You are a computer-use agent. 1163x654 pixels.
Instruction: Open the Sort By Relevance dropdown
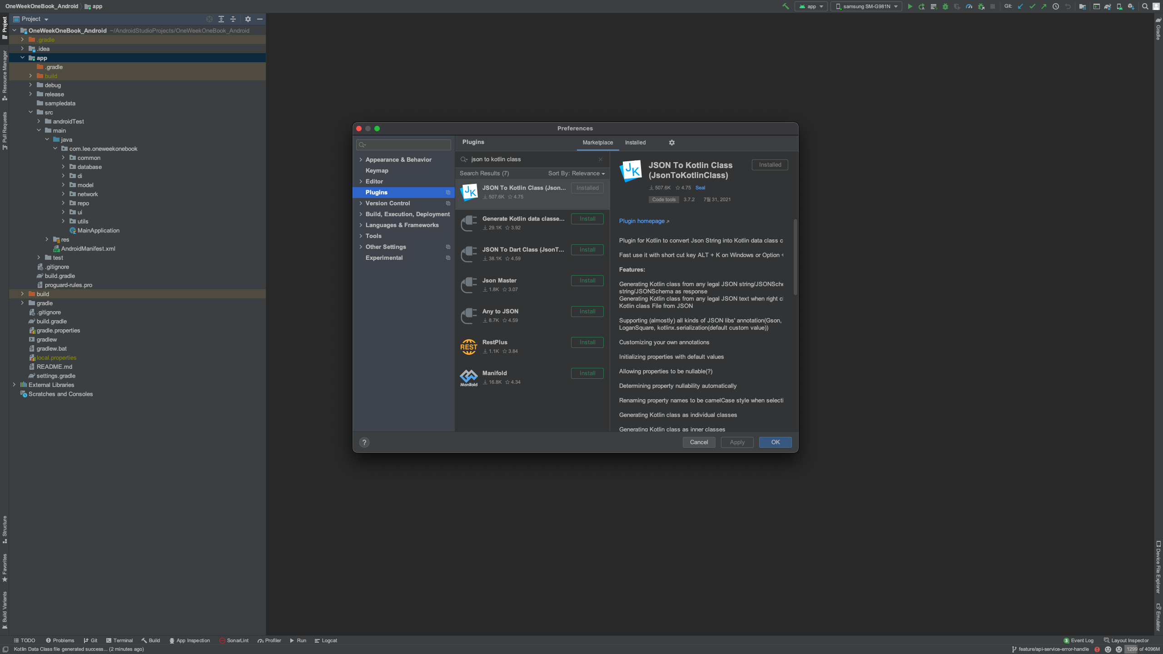click(576, 173)
